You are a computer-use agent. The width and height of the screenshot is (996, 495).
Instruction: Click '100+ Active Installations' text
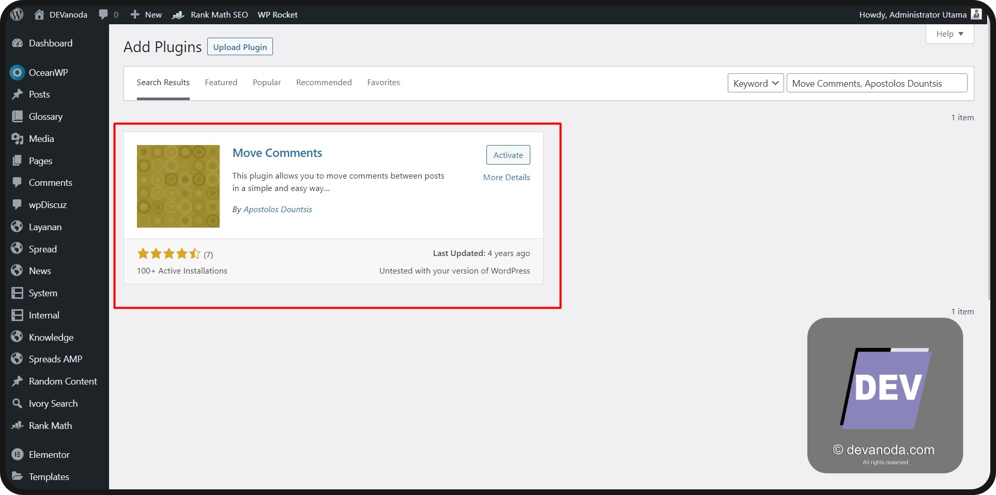tap(182, 270)
